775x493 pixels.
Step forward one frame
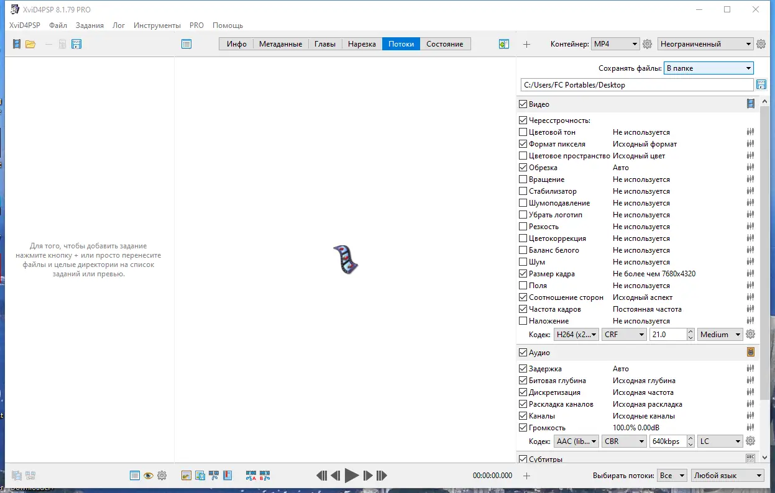coord(368,476)
